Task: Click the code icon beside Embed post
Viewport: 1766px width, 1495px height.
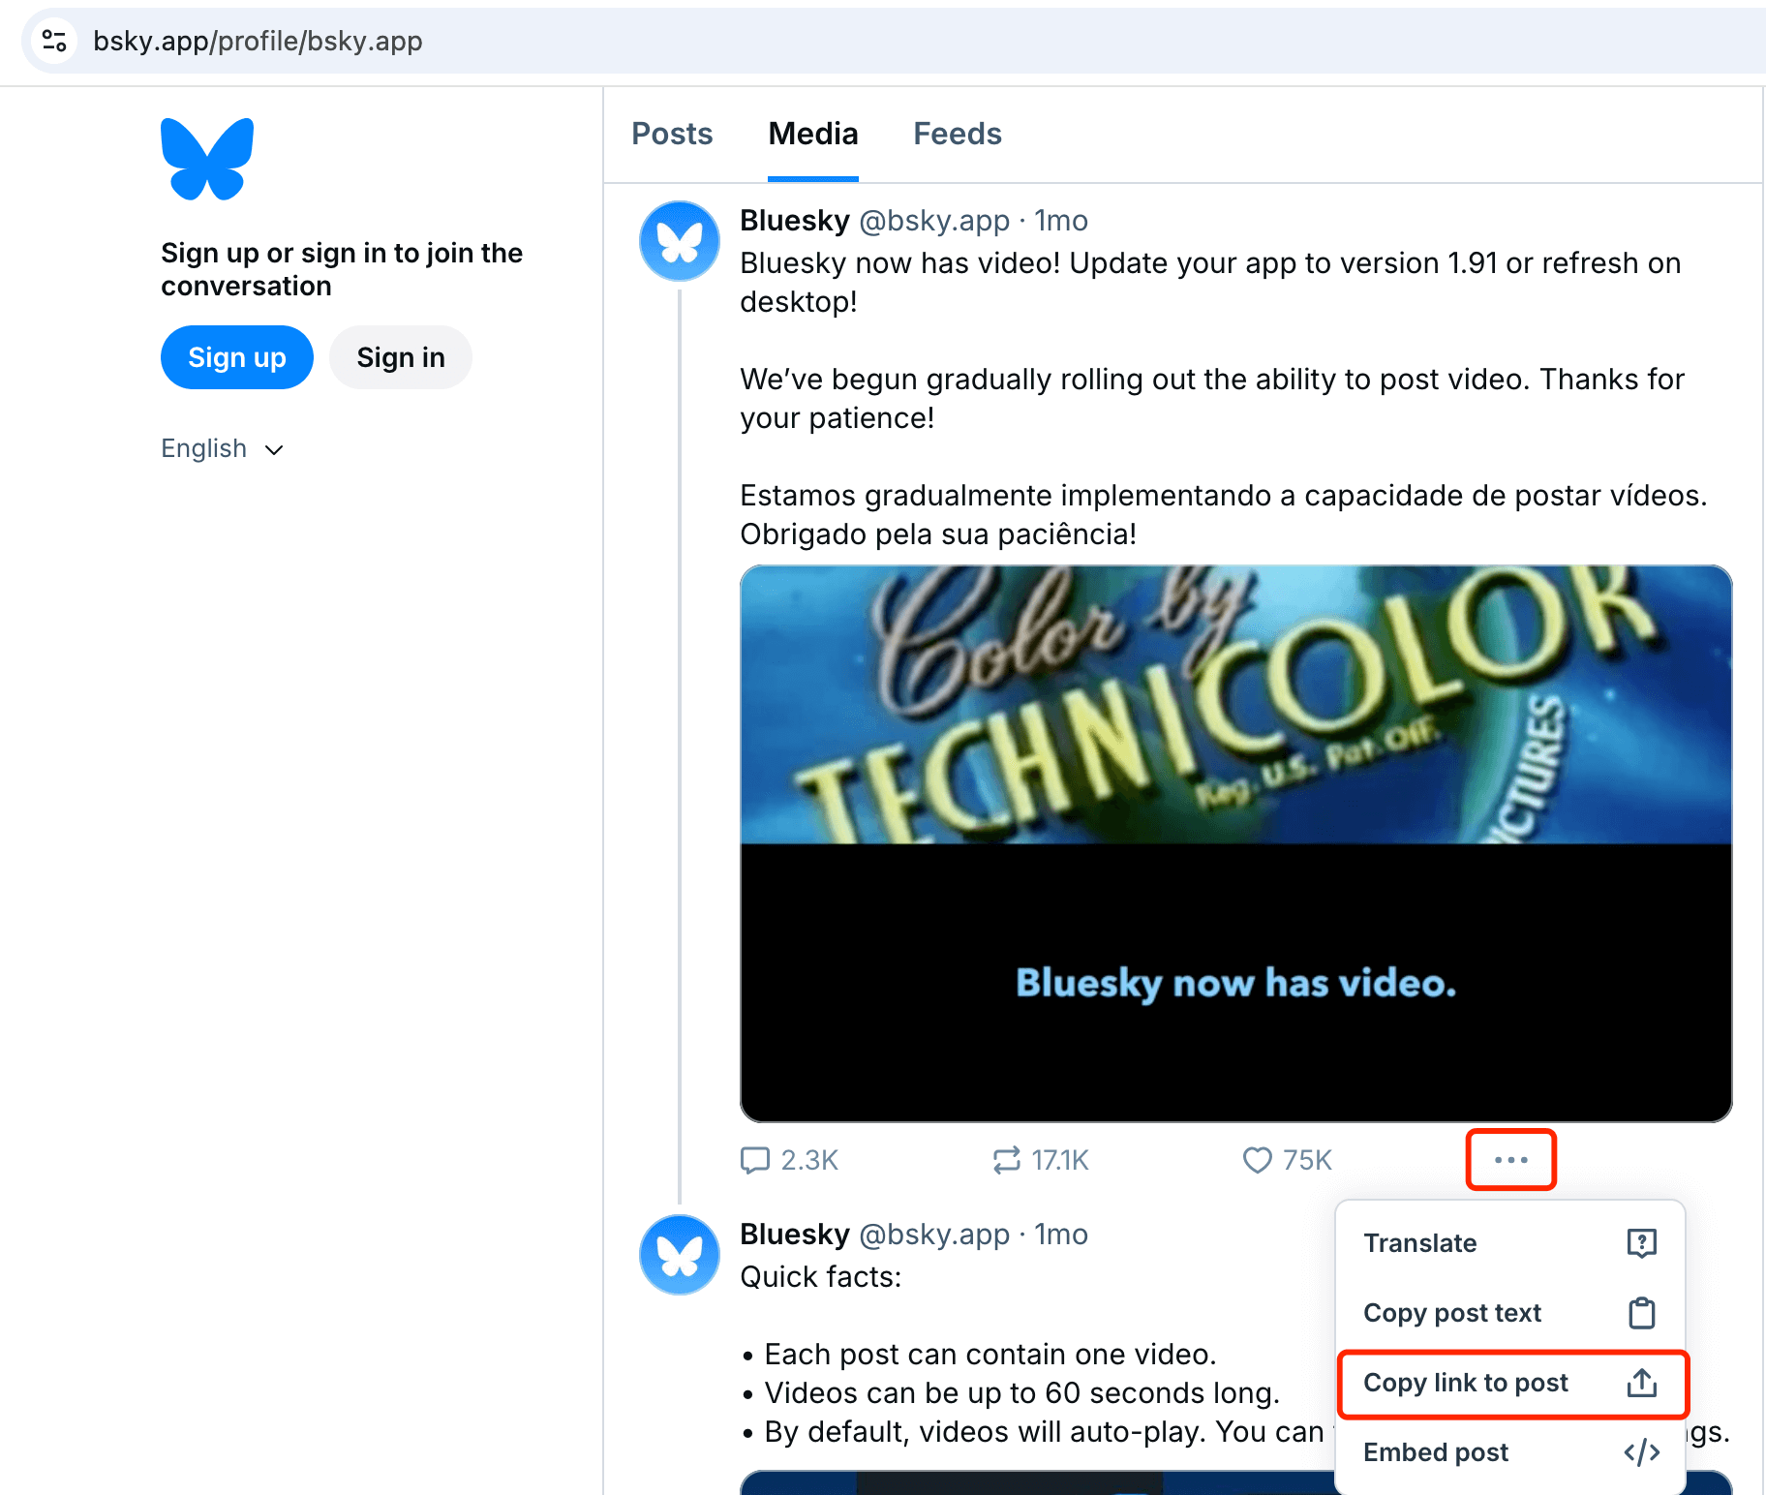Action: point(1641,1452)
